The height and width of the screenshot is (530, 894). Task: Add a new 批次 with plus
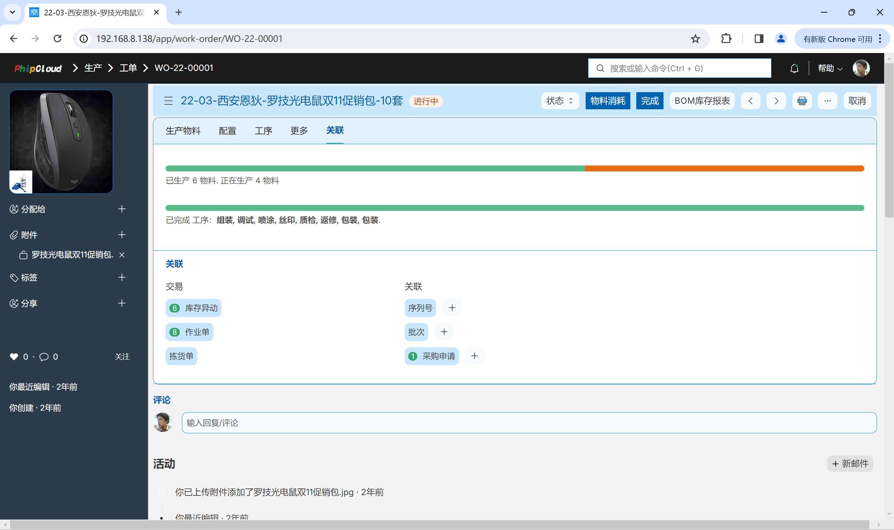tap(444, 332)
